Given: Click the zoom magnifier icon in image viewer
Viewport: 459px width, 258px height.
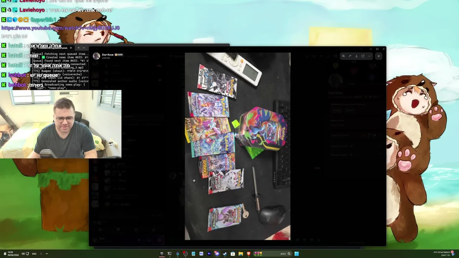Looking at the screenshot, I should [343, 56].
